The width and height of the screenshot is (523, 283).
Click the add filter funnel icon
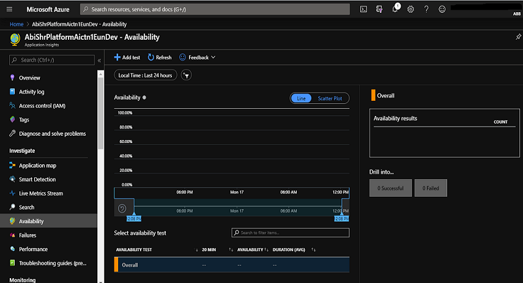tap(187, 75)
